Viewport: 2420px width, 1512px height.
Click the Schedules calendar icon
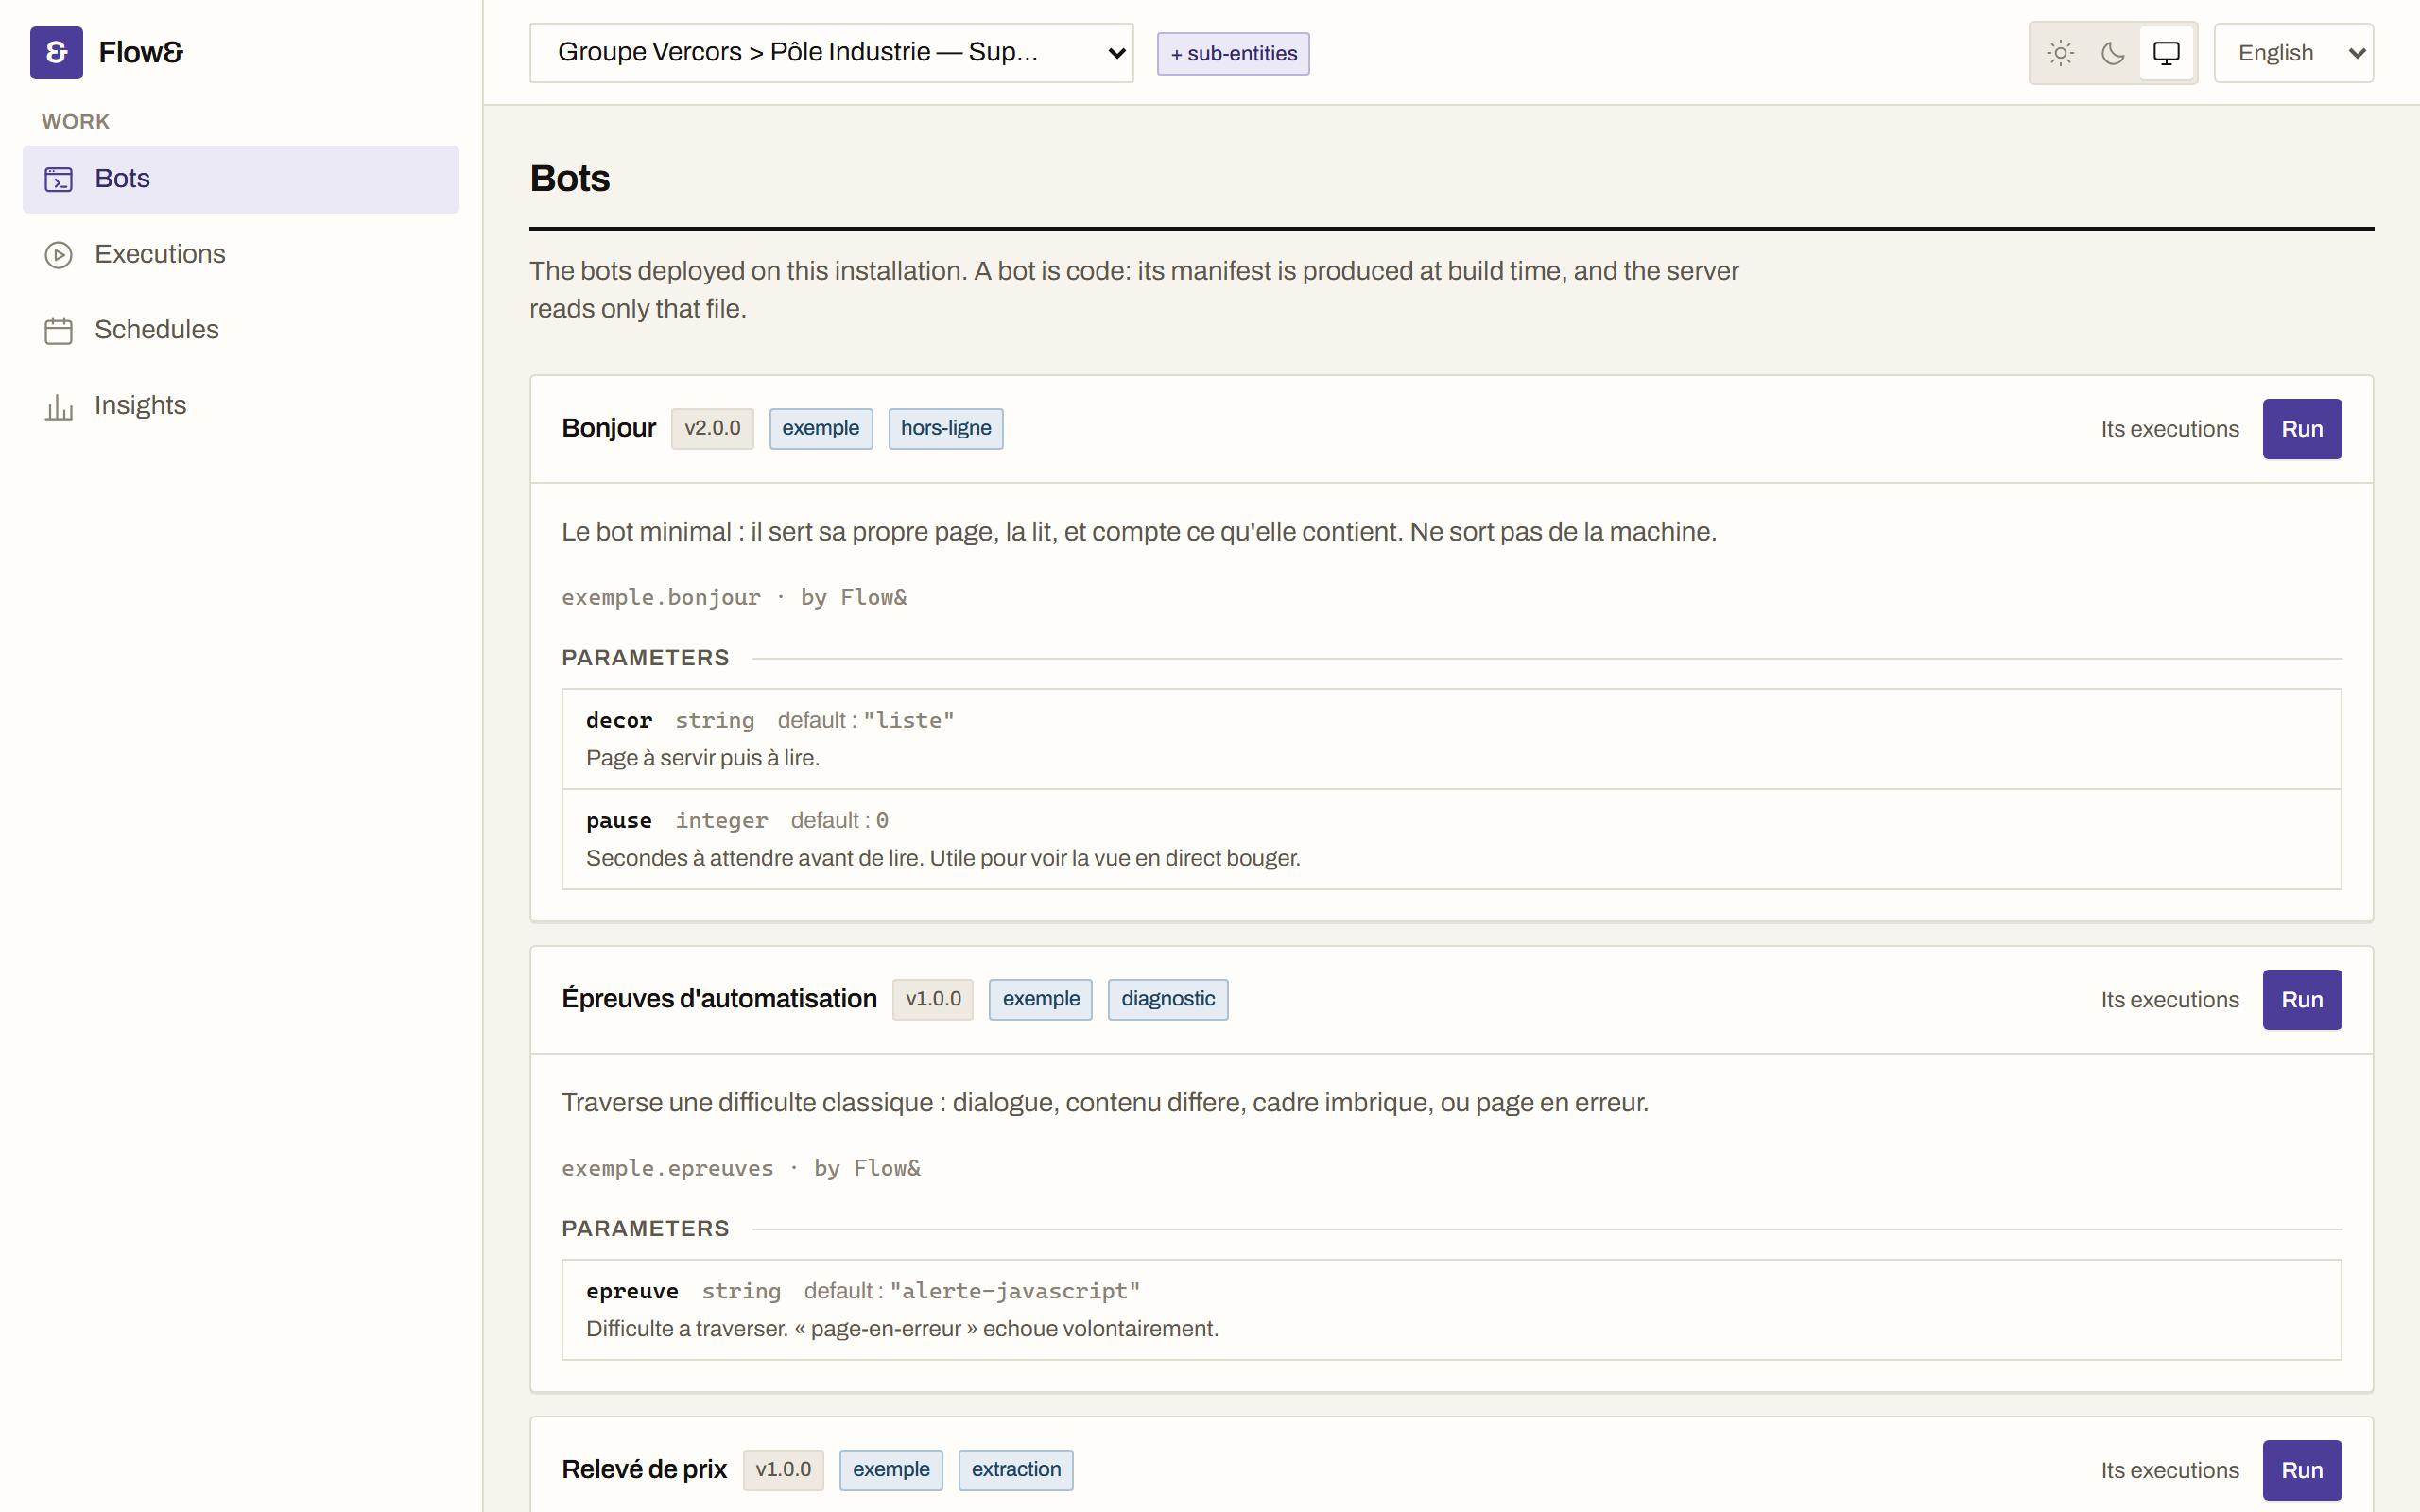coord(59,330)
